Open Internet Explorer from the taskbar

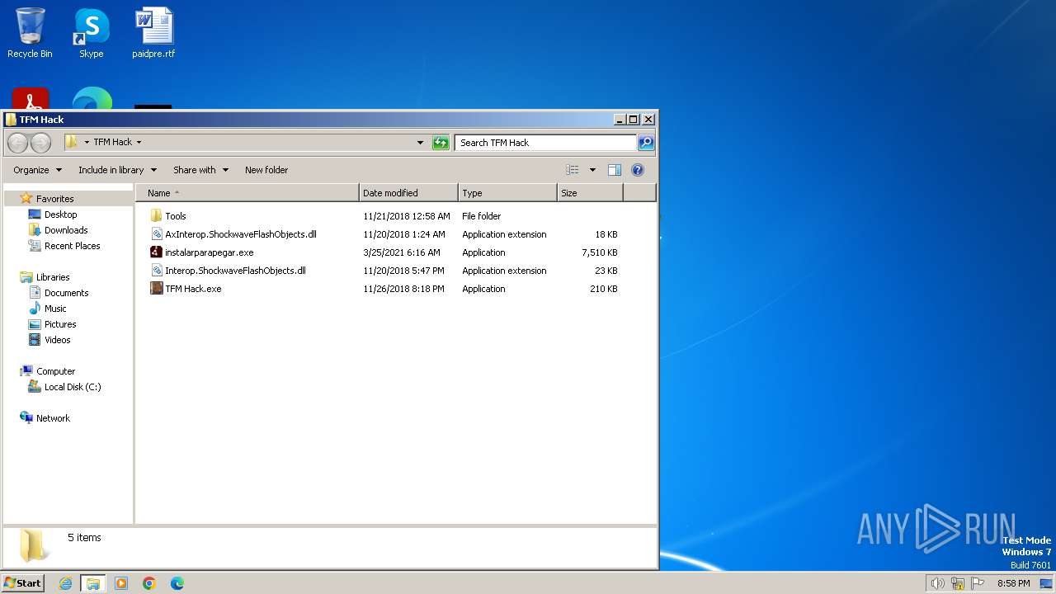click(x=65, y=583)
